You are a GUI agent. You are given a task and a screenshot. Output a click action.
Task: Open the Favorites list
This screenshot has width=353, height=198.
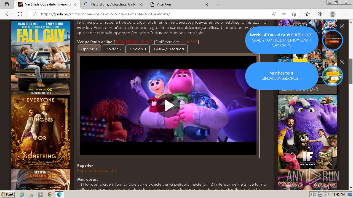click(308, 14)
